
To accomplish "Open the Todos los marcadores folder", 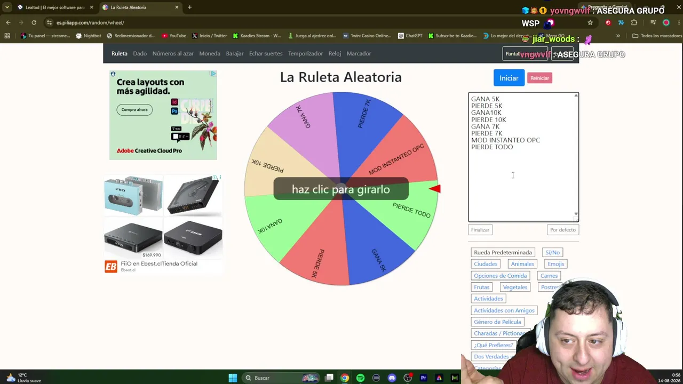I will coord(657,36).
